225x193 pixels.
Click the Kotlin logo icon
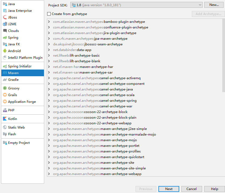(5, 119)
